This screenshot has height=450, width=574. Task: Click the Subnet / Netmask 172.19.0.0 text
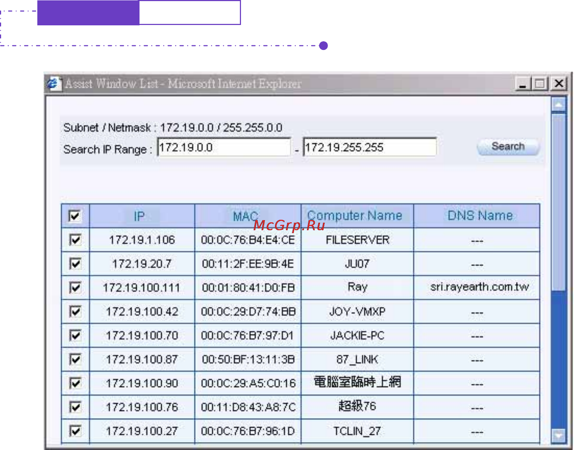coord(173,128)
